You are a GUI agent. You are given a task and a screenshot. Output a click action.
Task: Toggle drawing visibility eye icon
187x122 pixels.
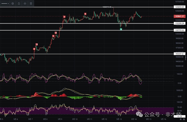coord(25,3)
